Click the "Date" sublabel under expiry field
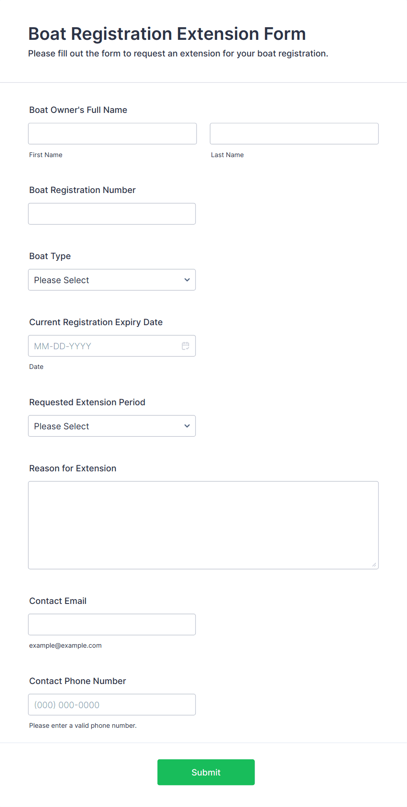 coord(36,367)
